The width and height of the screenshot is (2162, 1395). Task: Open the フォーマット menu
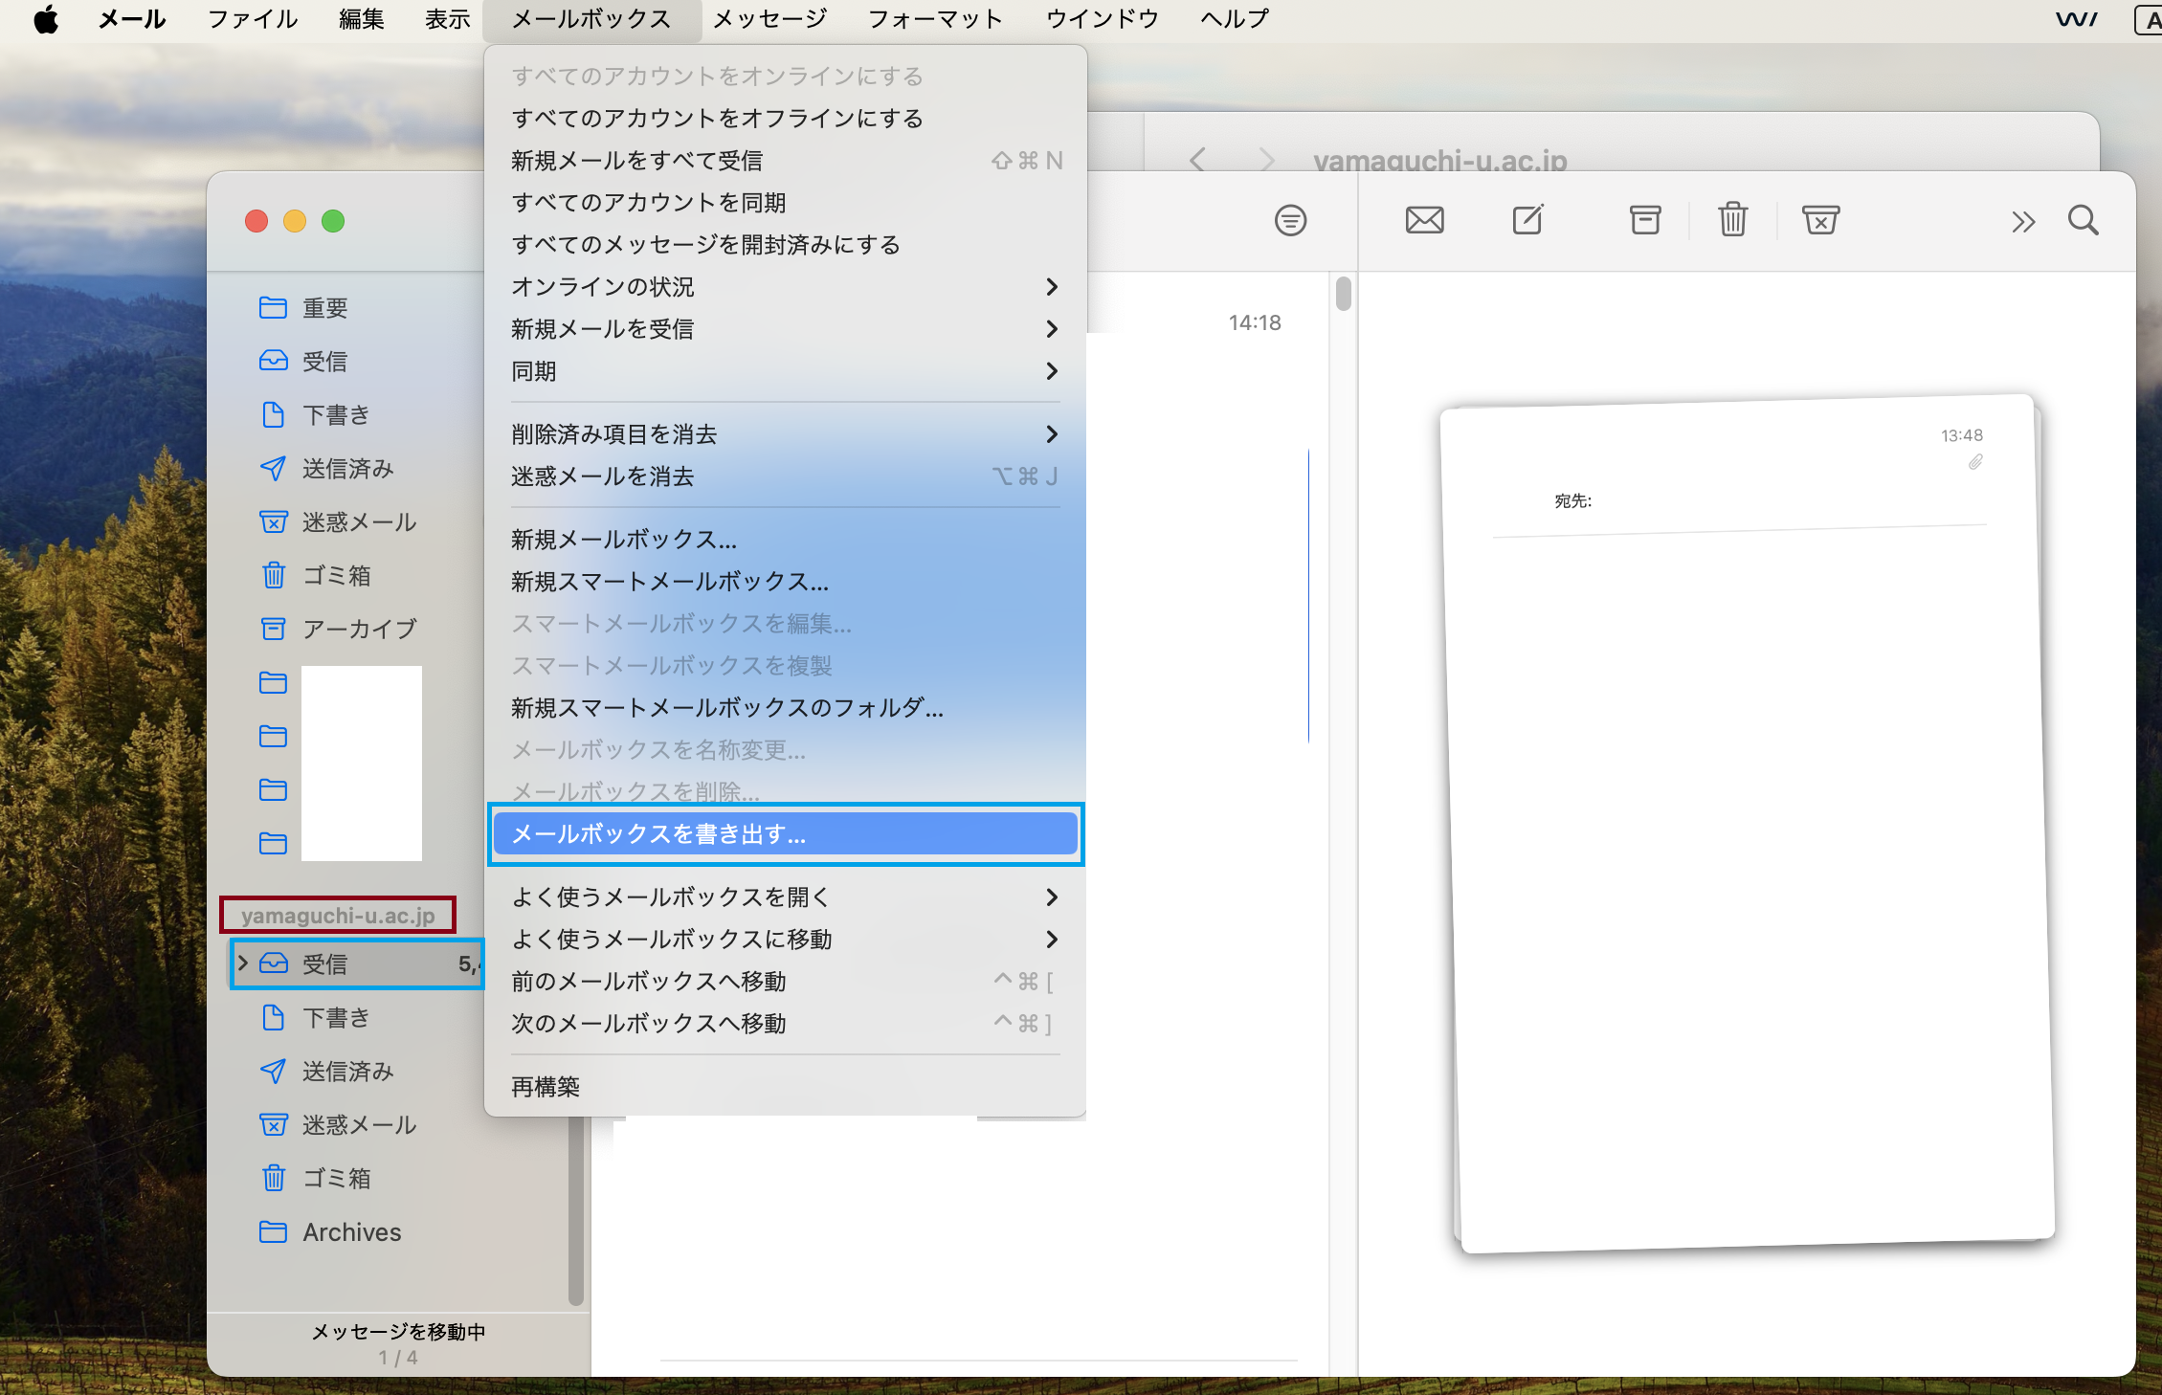[935, 19]
